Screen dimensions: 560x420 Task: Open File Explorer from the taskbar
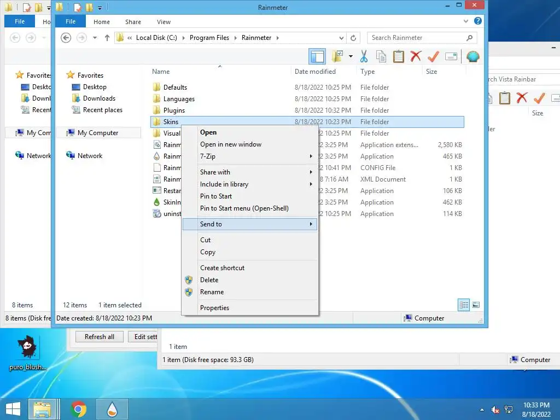(42, 409)
